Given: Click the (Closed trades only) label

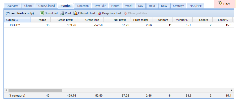Looking at the screenshot, I should 20,13.
